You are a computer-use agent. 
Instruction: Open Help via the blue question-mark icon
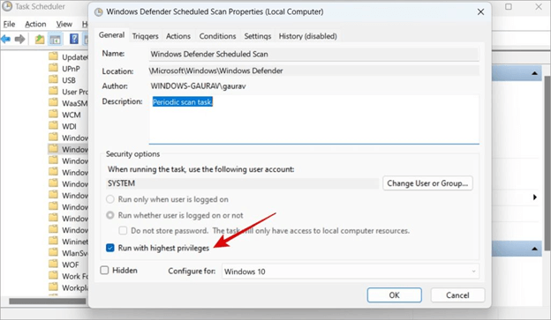74,39
